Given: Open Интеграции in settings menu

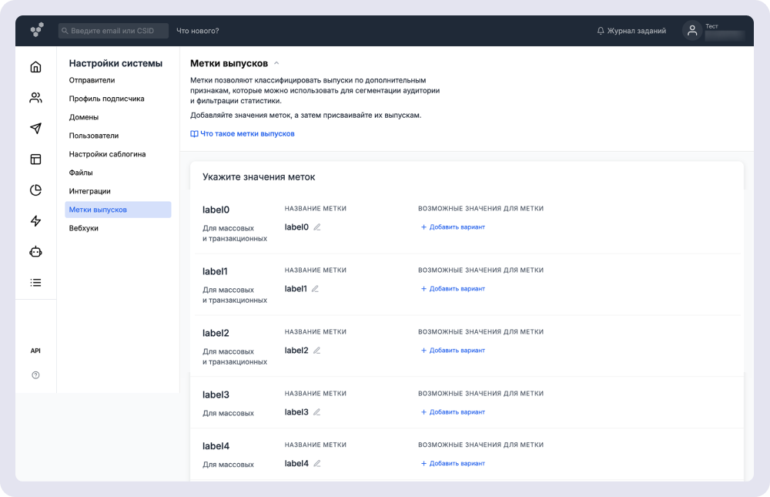Looking at the screenshot, I should pos(90,191).
